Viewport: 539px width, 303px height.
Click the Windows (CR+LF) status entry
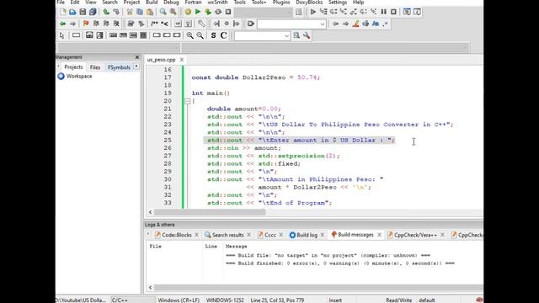(x=179, y=300)
